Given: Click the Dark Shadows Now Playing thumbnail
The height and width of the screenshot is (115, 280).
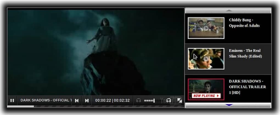Looking at the screenshot, I should tap(206, 89).
